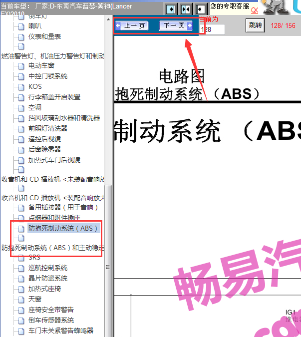Open the 挡风玻璃刮水器和清洗器 tree item
Image resolution: width=301 pixels, height=337 pixels.
point(64,118)
